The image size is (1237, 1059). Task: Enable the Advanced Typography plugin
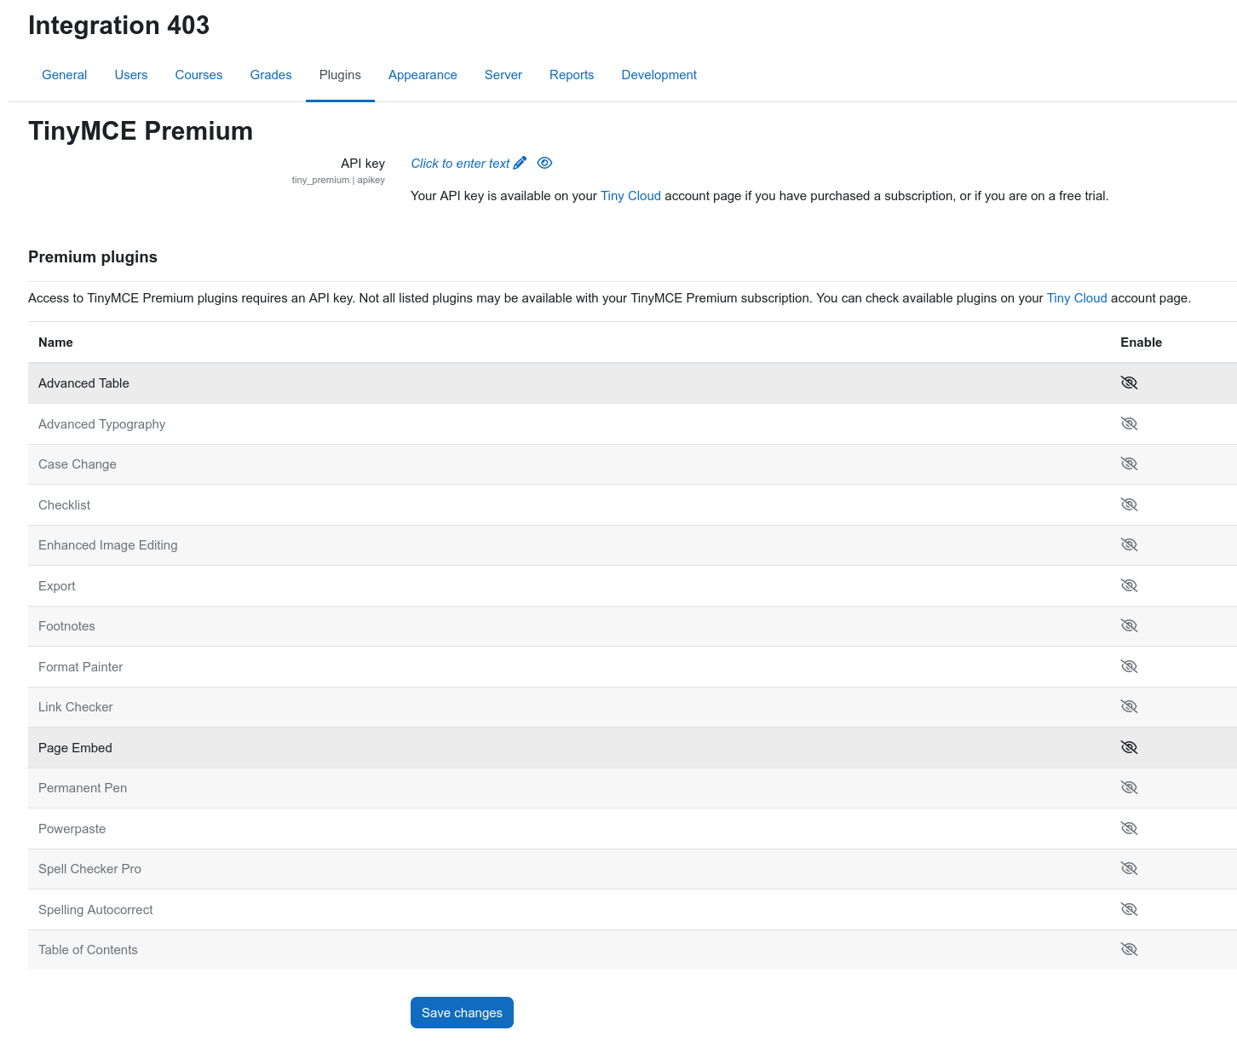[1129, 423]
